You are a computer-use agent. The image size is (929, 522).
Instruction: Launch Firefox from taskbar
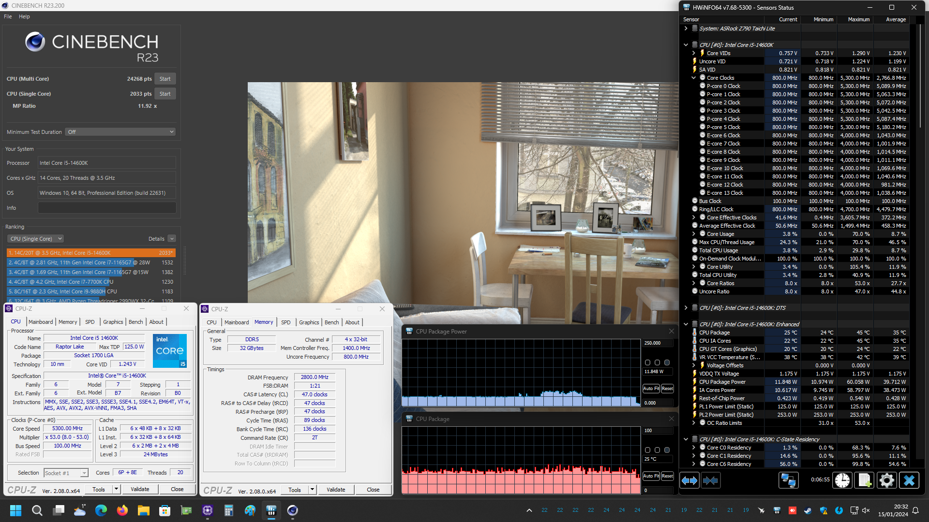(122, 510)
